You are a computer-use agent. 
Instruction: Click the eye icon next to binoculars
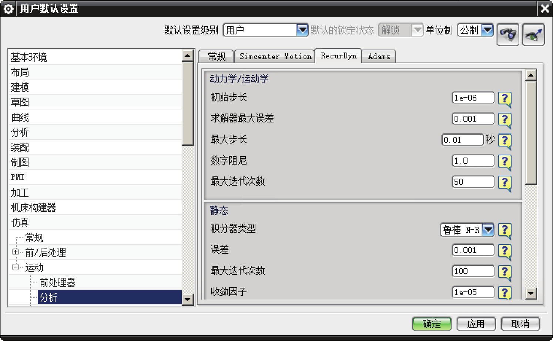tap(533, 34)
